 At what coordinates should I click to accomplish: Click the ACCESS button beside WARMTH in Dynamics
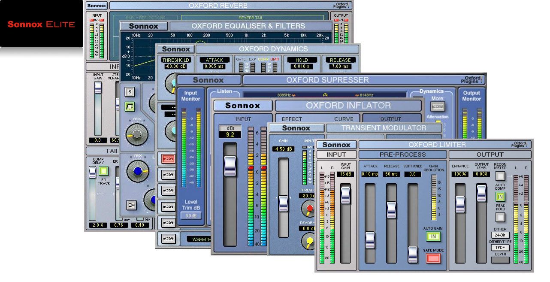pyautogui.click(x=168, y=239)
